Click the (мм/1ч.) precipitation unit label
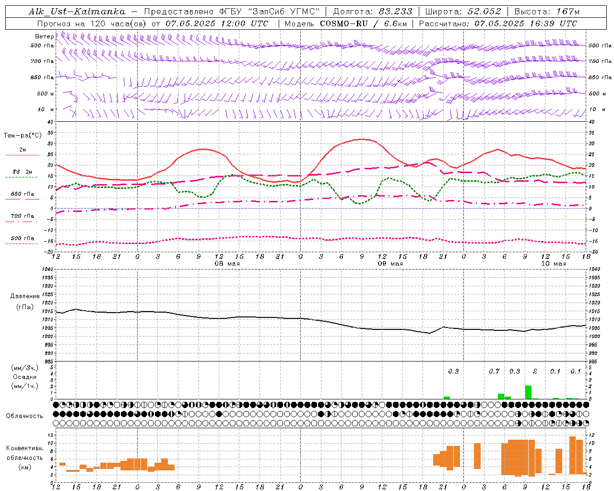Screen dimensions: 614x491 [24, 386]
